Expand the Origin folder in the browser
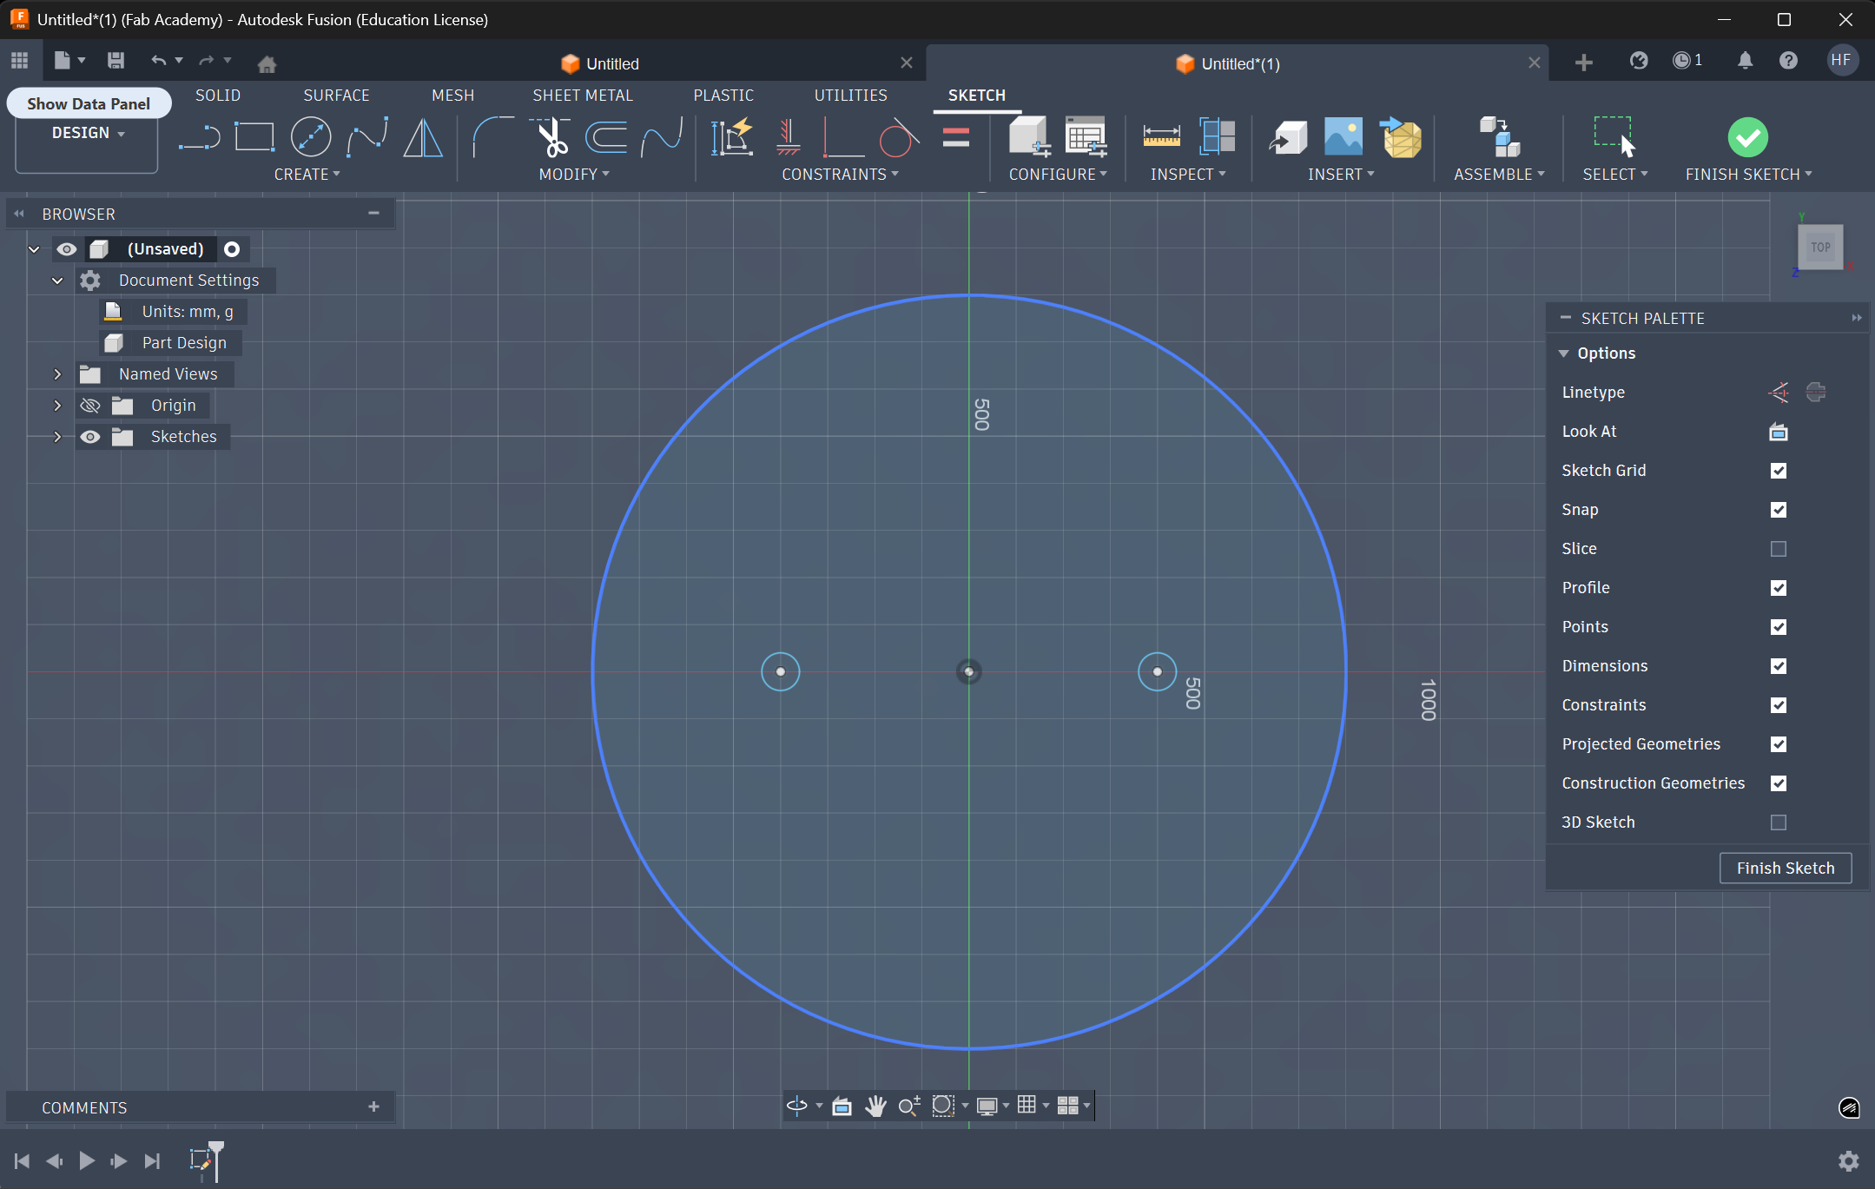Screen dimensions: 1875x1189 [57, 406]
